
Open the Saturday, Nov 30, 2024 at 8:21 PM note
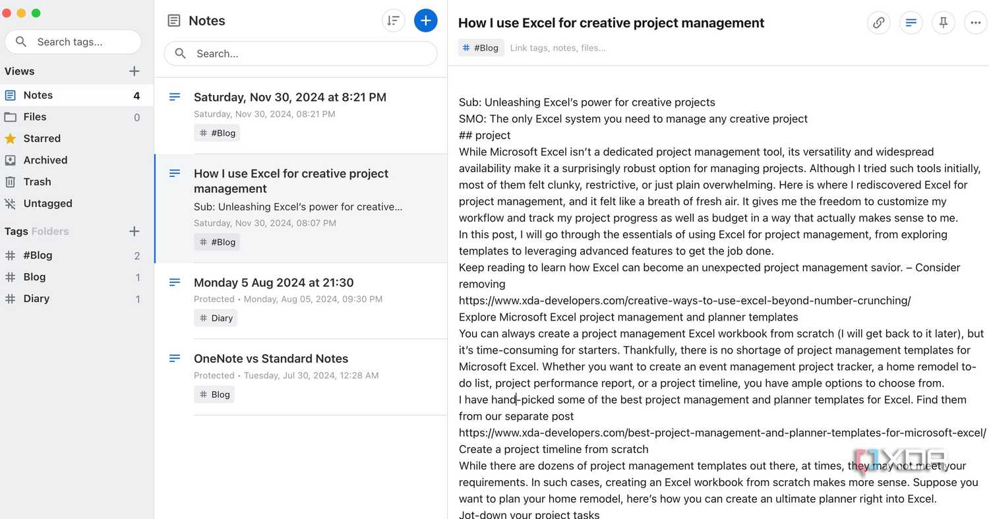pyautogui.click(x=301, y=116)
